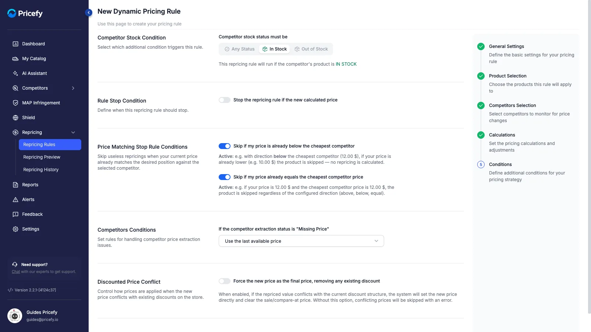Toggle skip if price equals cheapest competitor
This screenshot has width=591, height=332.
(x=225, y=177)
